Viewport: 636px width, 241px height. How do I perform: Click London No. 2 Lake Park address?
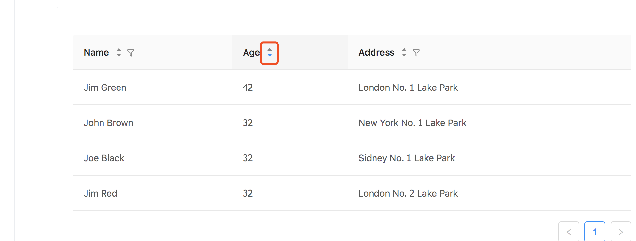(408, 193)
